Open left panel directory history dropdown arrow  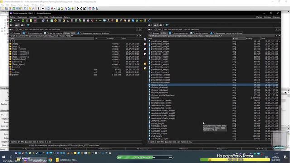point(140,36)
